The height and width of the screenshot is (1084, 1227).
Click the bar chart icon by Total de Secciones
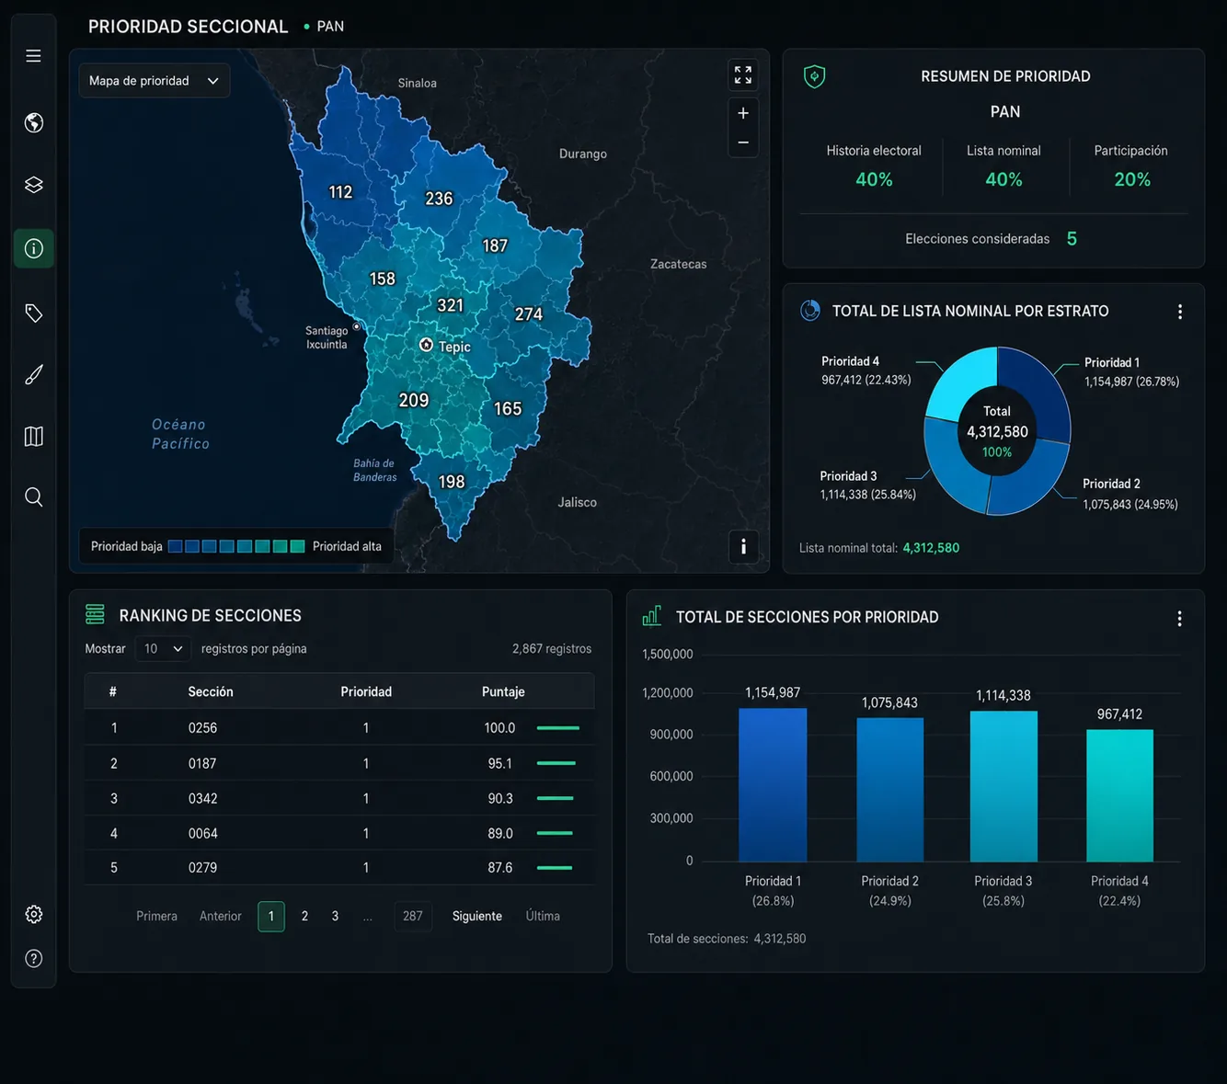tap(652, 616)
